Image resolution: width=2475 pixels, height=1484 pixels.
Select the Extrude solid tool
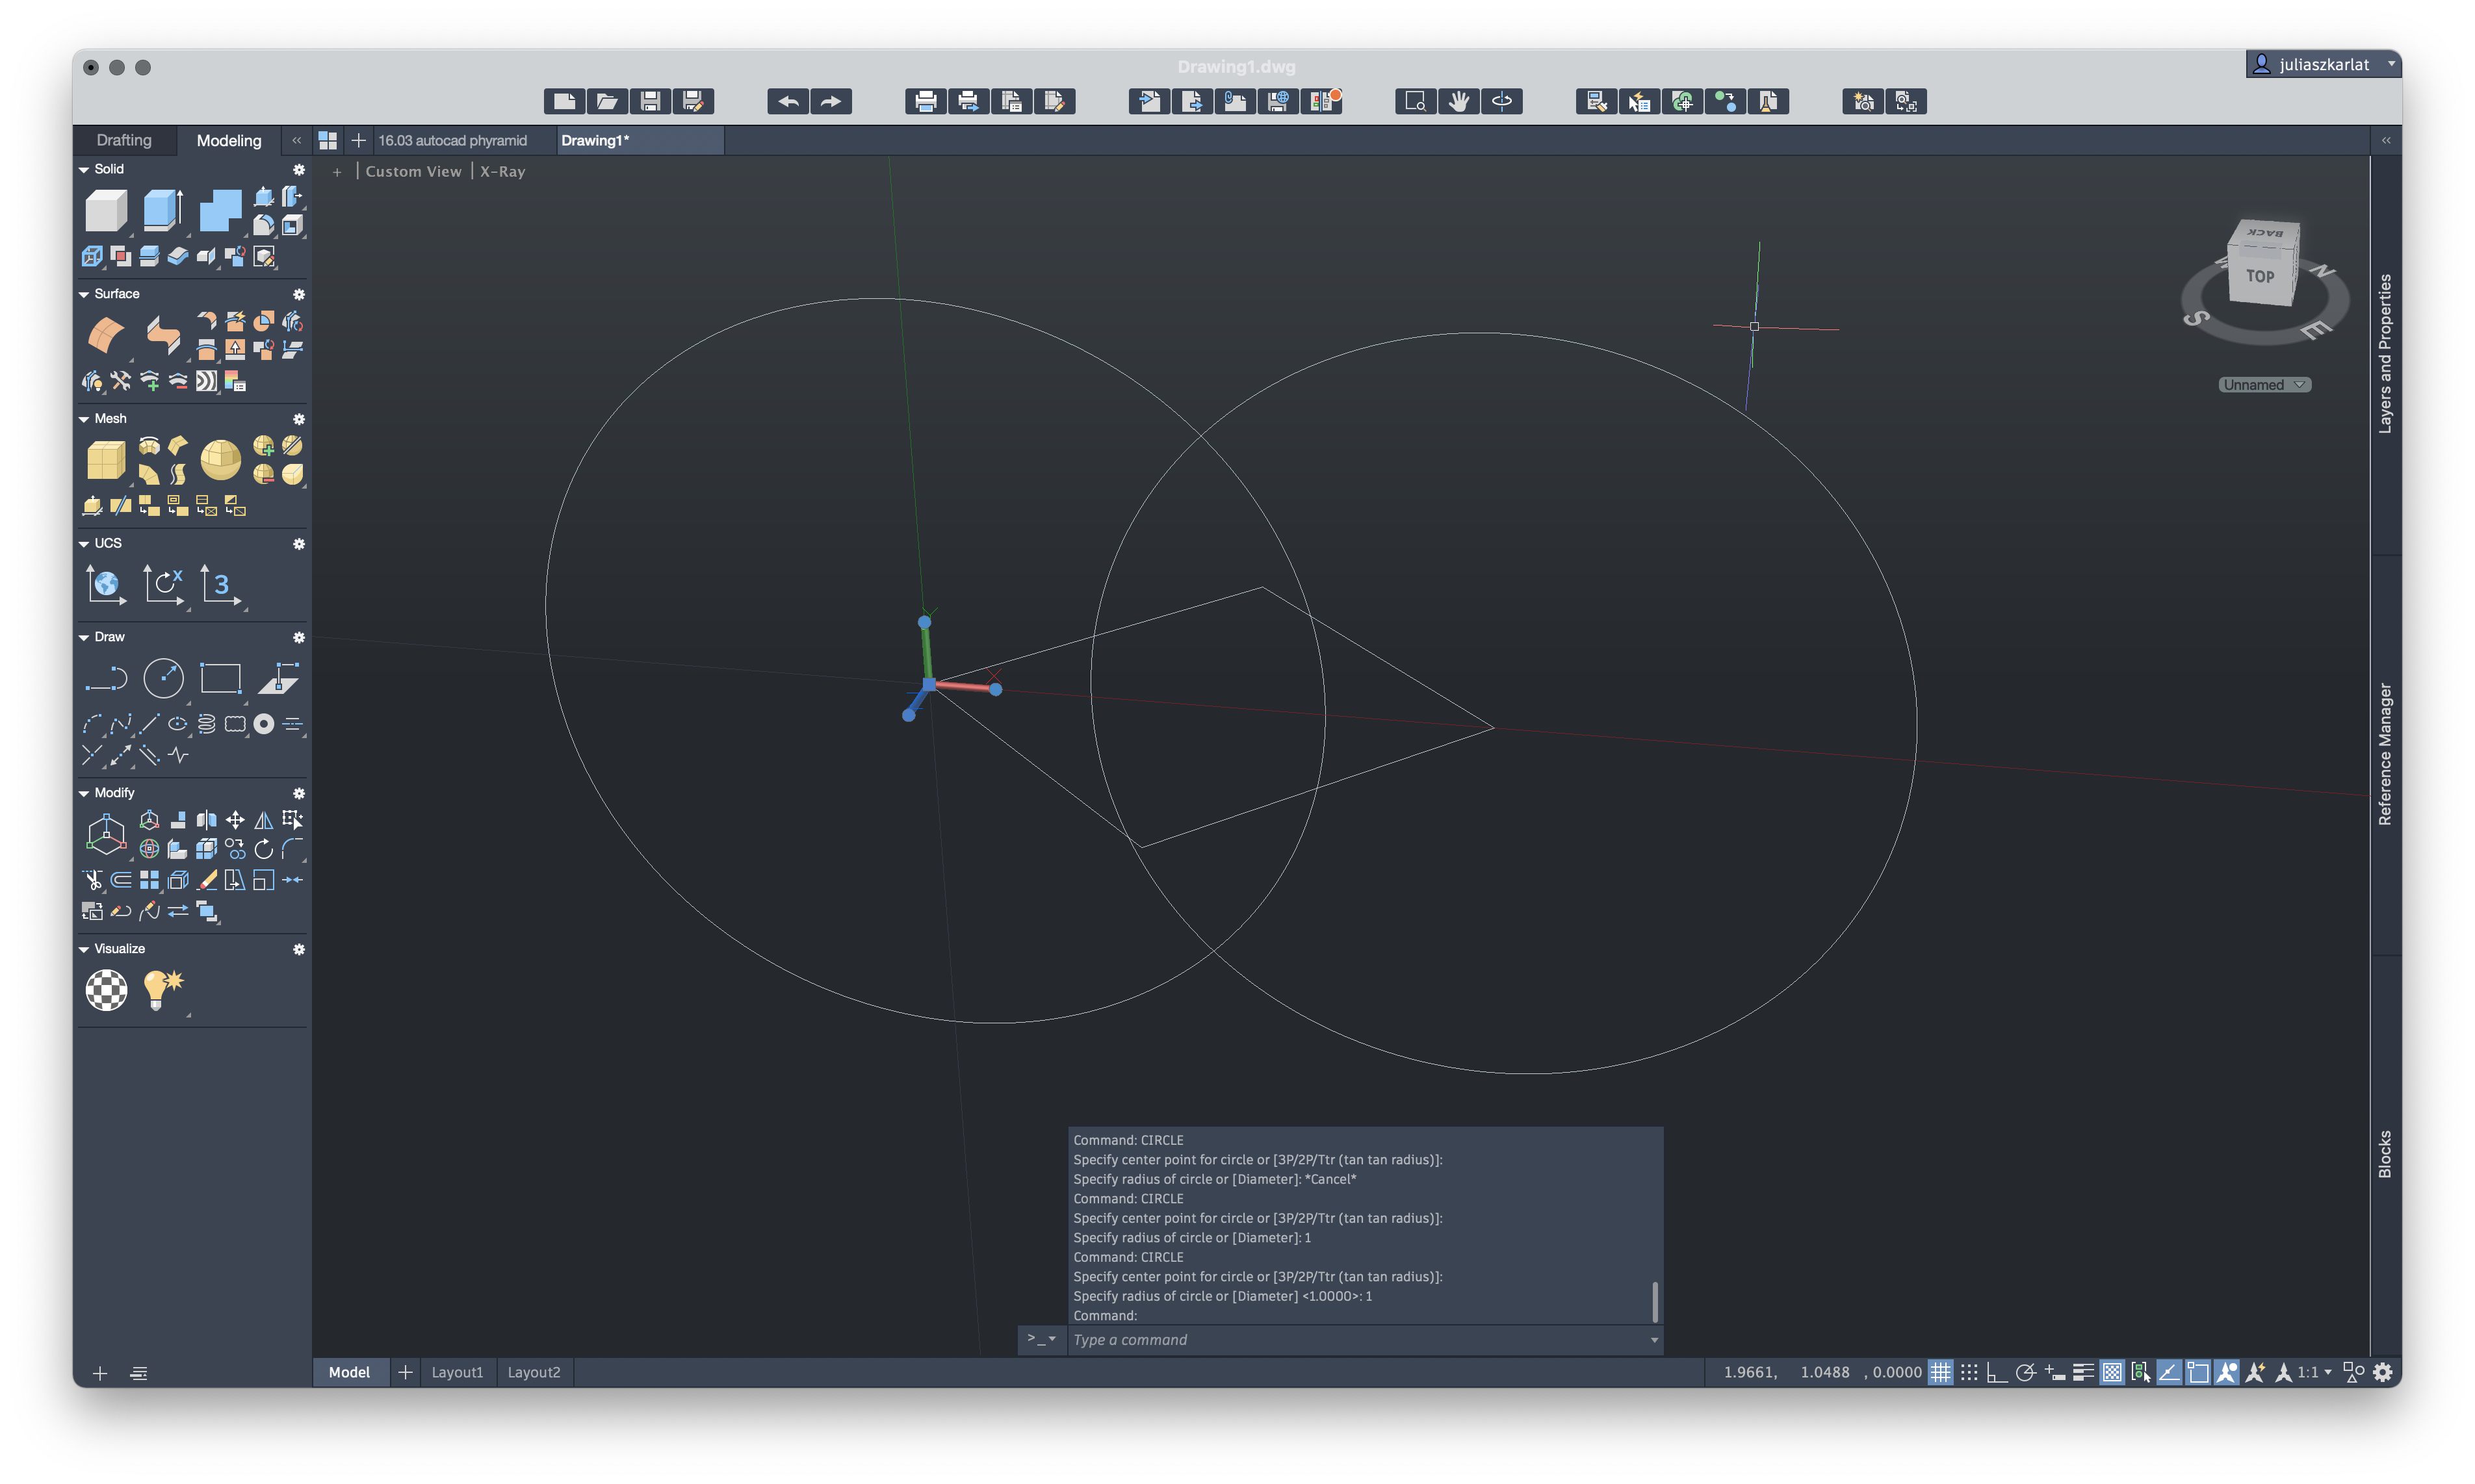pos(162,211)
